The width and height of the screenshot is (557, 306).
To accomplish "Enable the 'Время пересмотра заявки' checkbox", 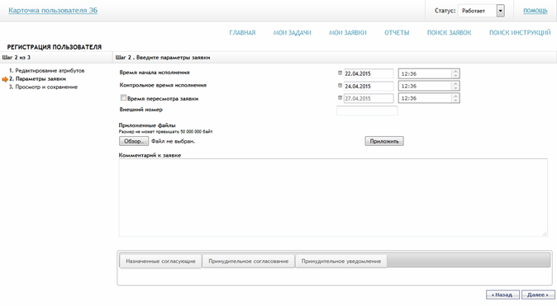I will click(123, 97).
